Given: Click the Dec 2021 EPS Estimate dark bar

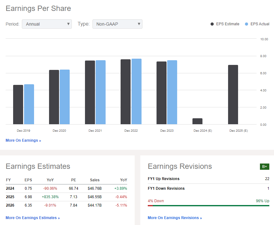Looking at the screenshot, I should [90, 92].
